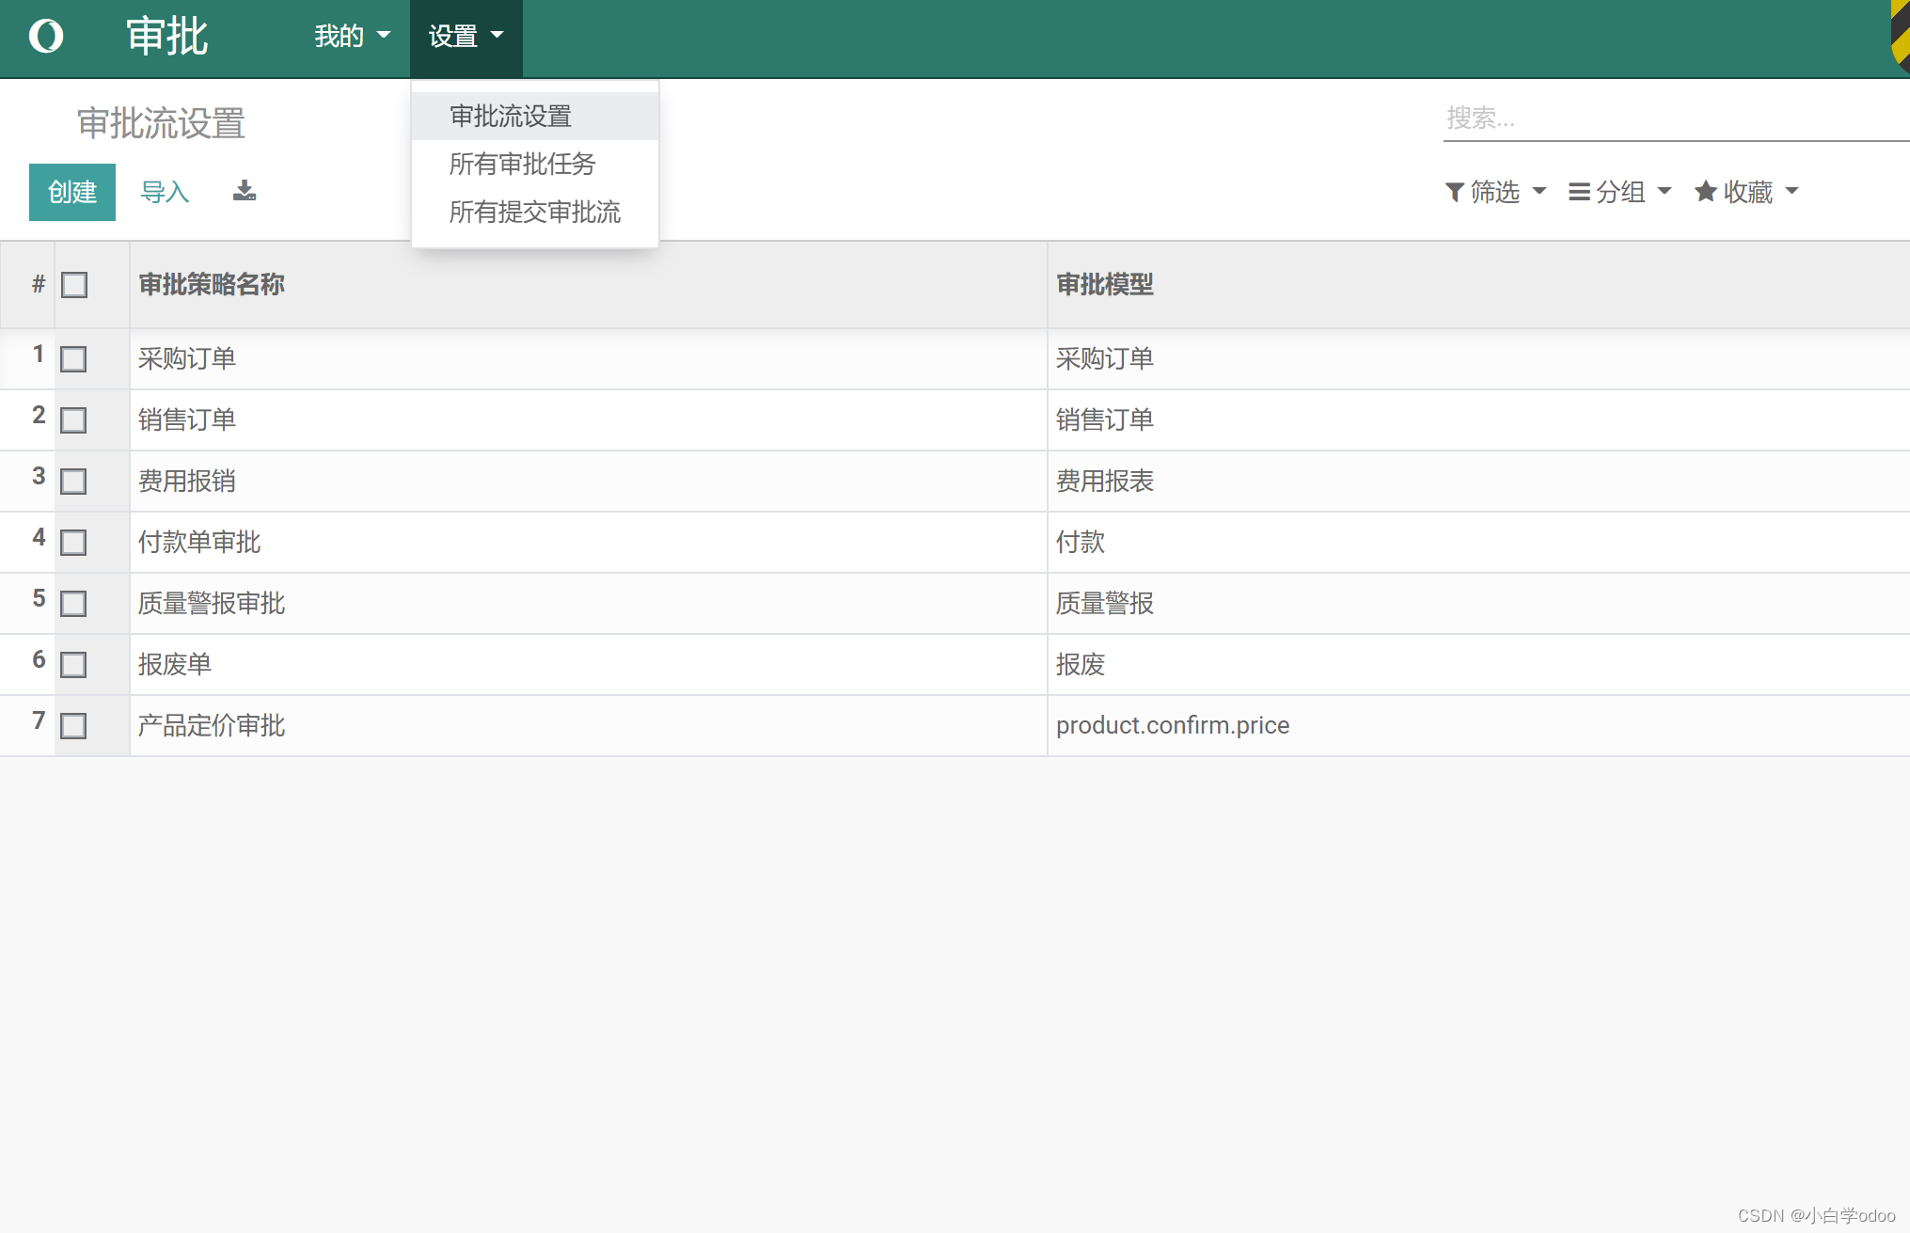Click the 导入 import link

(x=165, y=192)
